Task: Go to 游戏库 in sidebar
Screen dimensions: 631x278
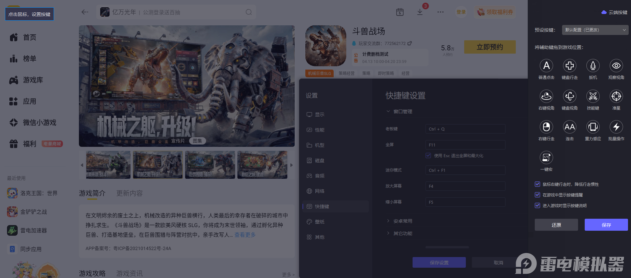Action: 26,80
